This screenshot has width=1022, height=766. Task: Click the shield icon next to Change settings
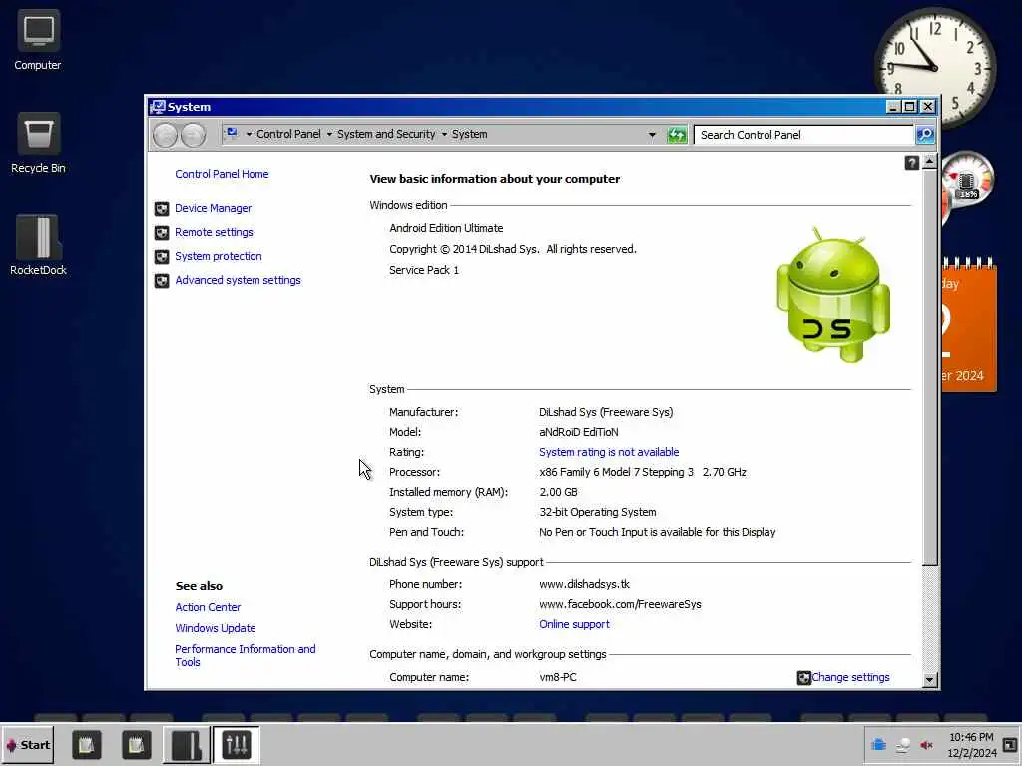(x=804, y=678)
